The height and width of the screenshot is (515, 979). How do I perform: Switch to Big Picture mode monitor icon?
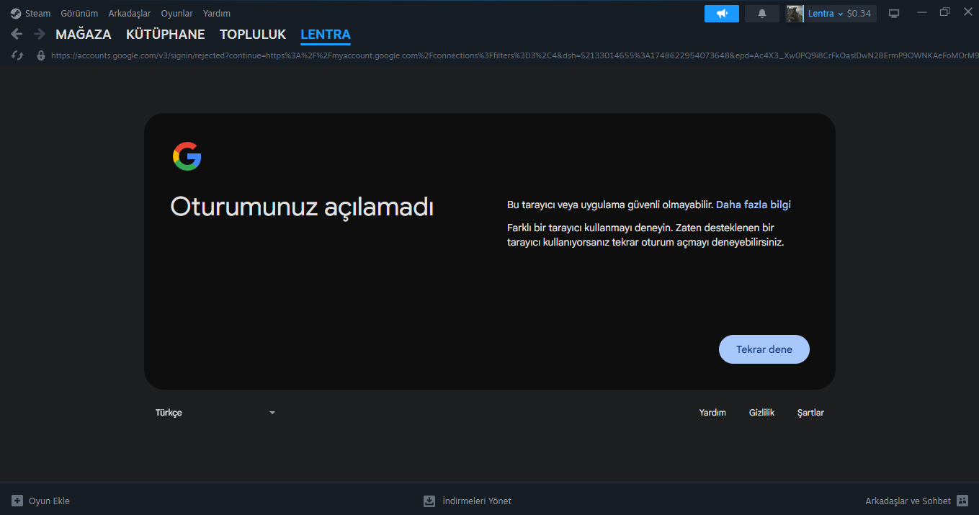click(894, 14)
